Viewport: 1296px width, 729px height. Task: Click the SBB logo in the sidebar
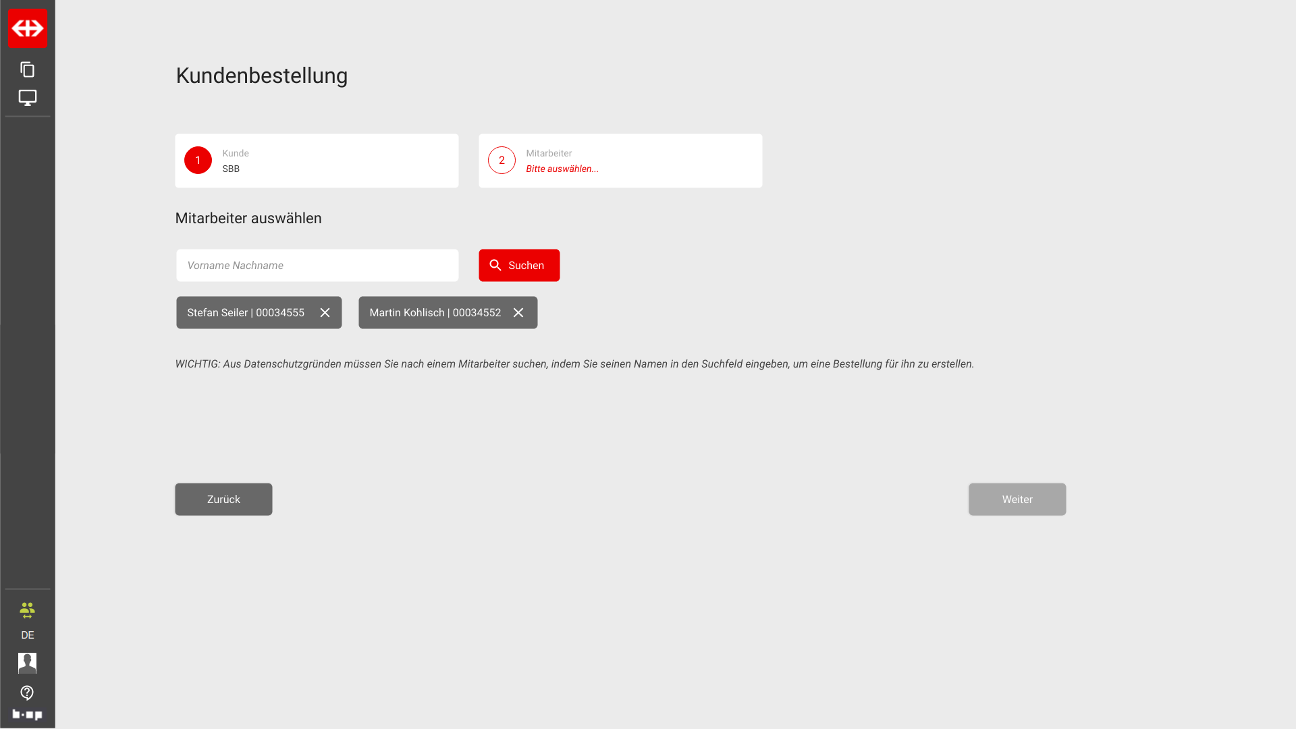coord(27,28)
